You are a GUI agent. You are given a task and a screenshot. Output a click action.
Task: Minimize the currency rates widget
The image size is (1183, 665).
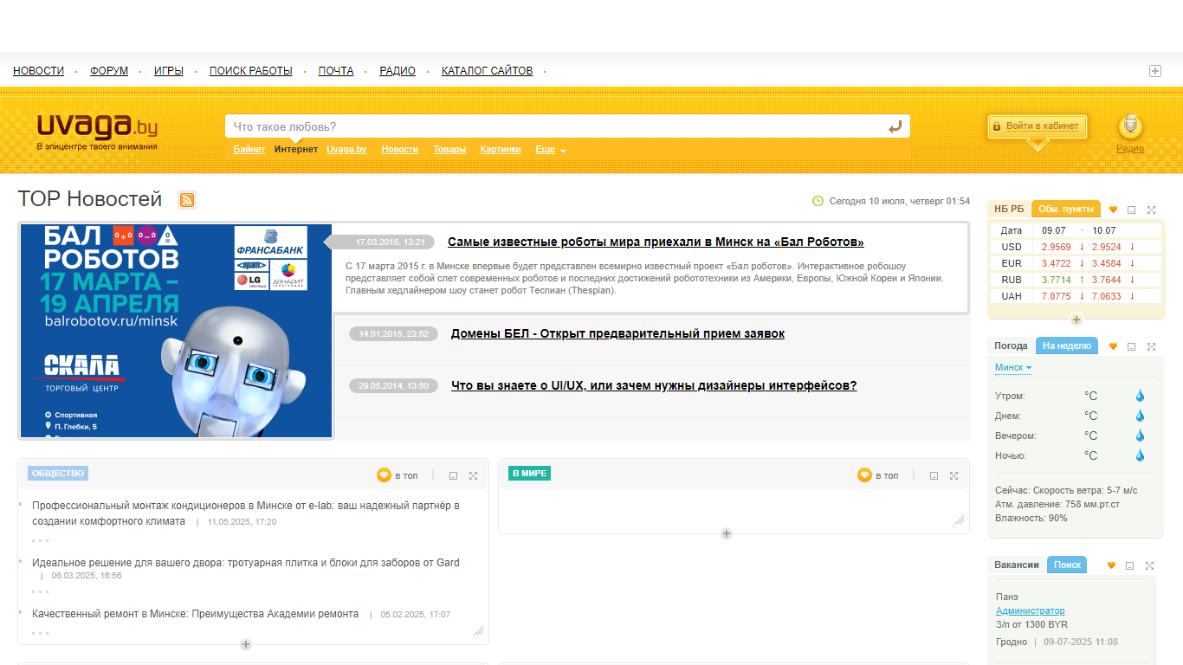[1131, 210]
